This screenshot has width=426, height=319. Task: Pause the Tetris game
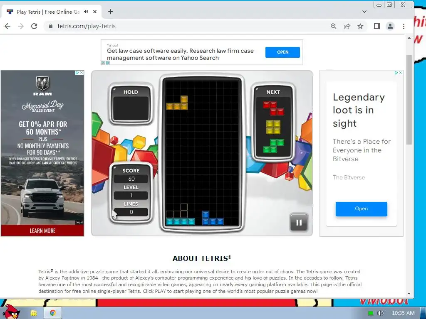click(299, 223)
